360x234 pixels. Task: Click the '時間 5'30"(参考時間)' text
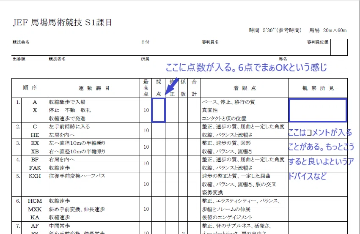click(x=275, y=30)
